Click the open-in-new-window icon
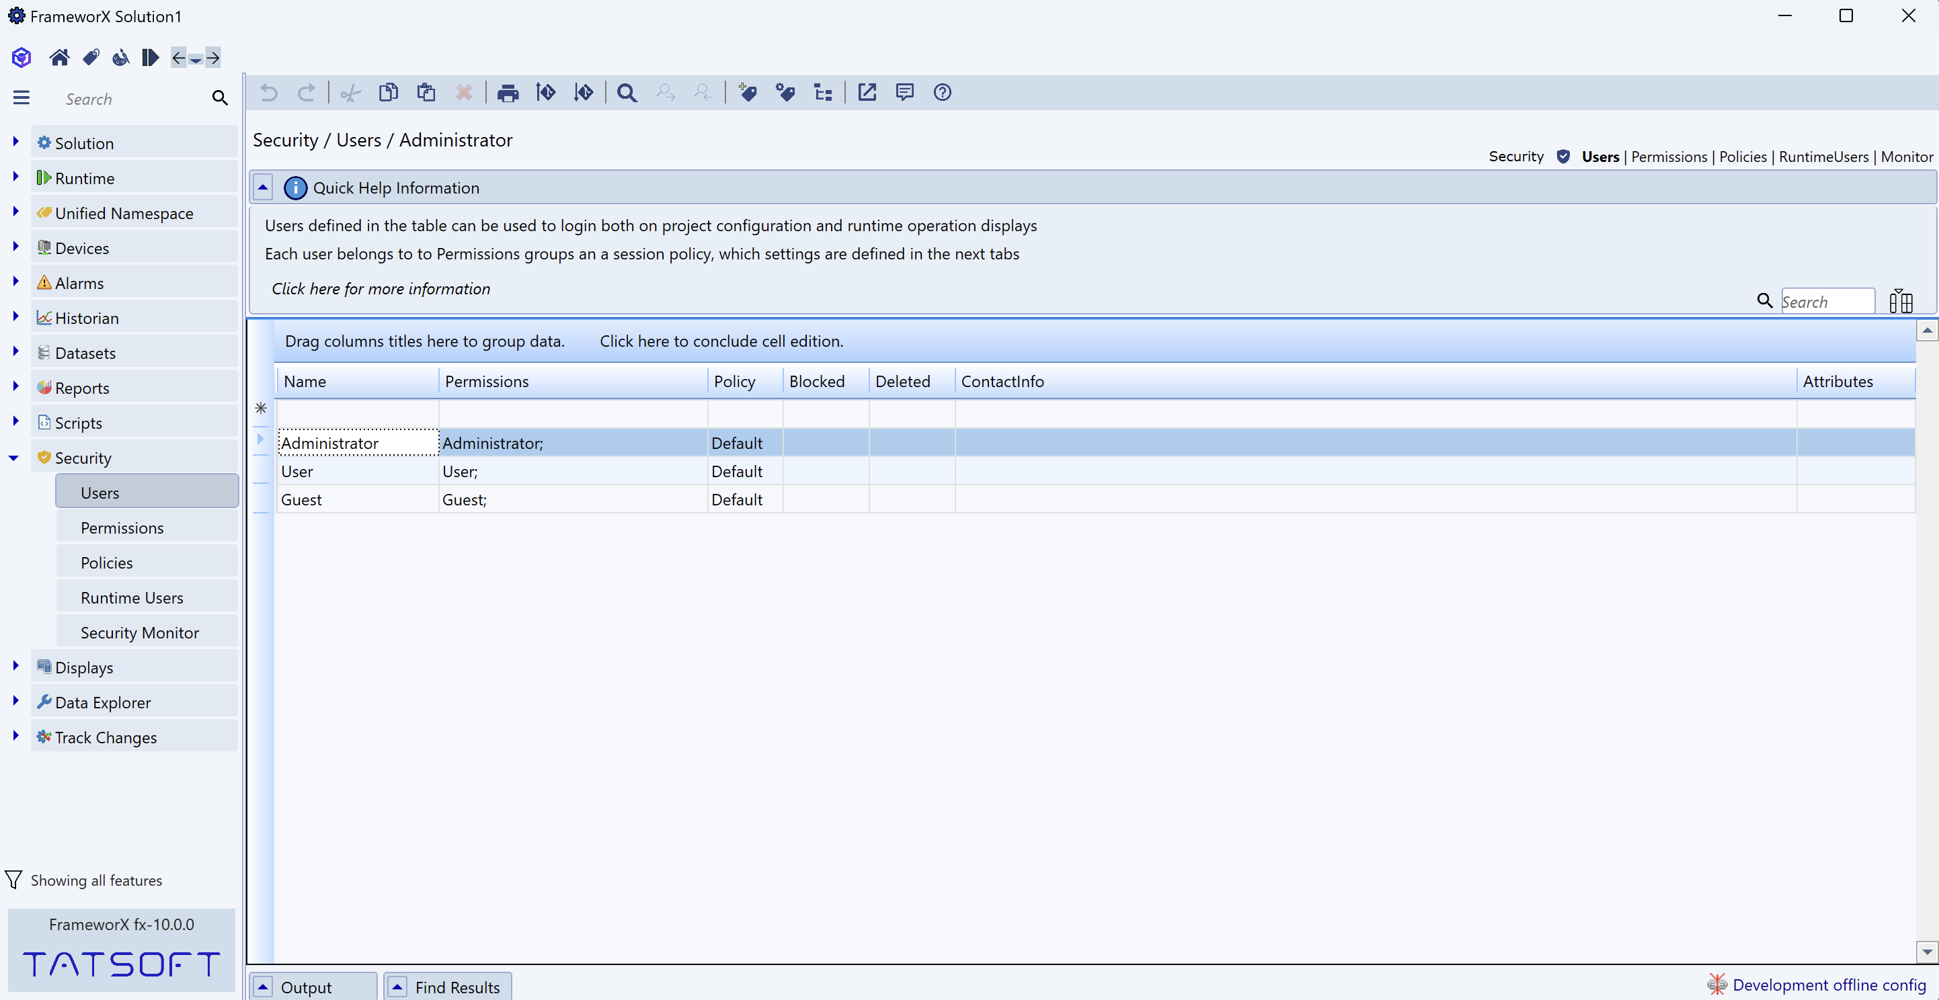 coord(867,93)
